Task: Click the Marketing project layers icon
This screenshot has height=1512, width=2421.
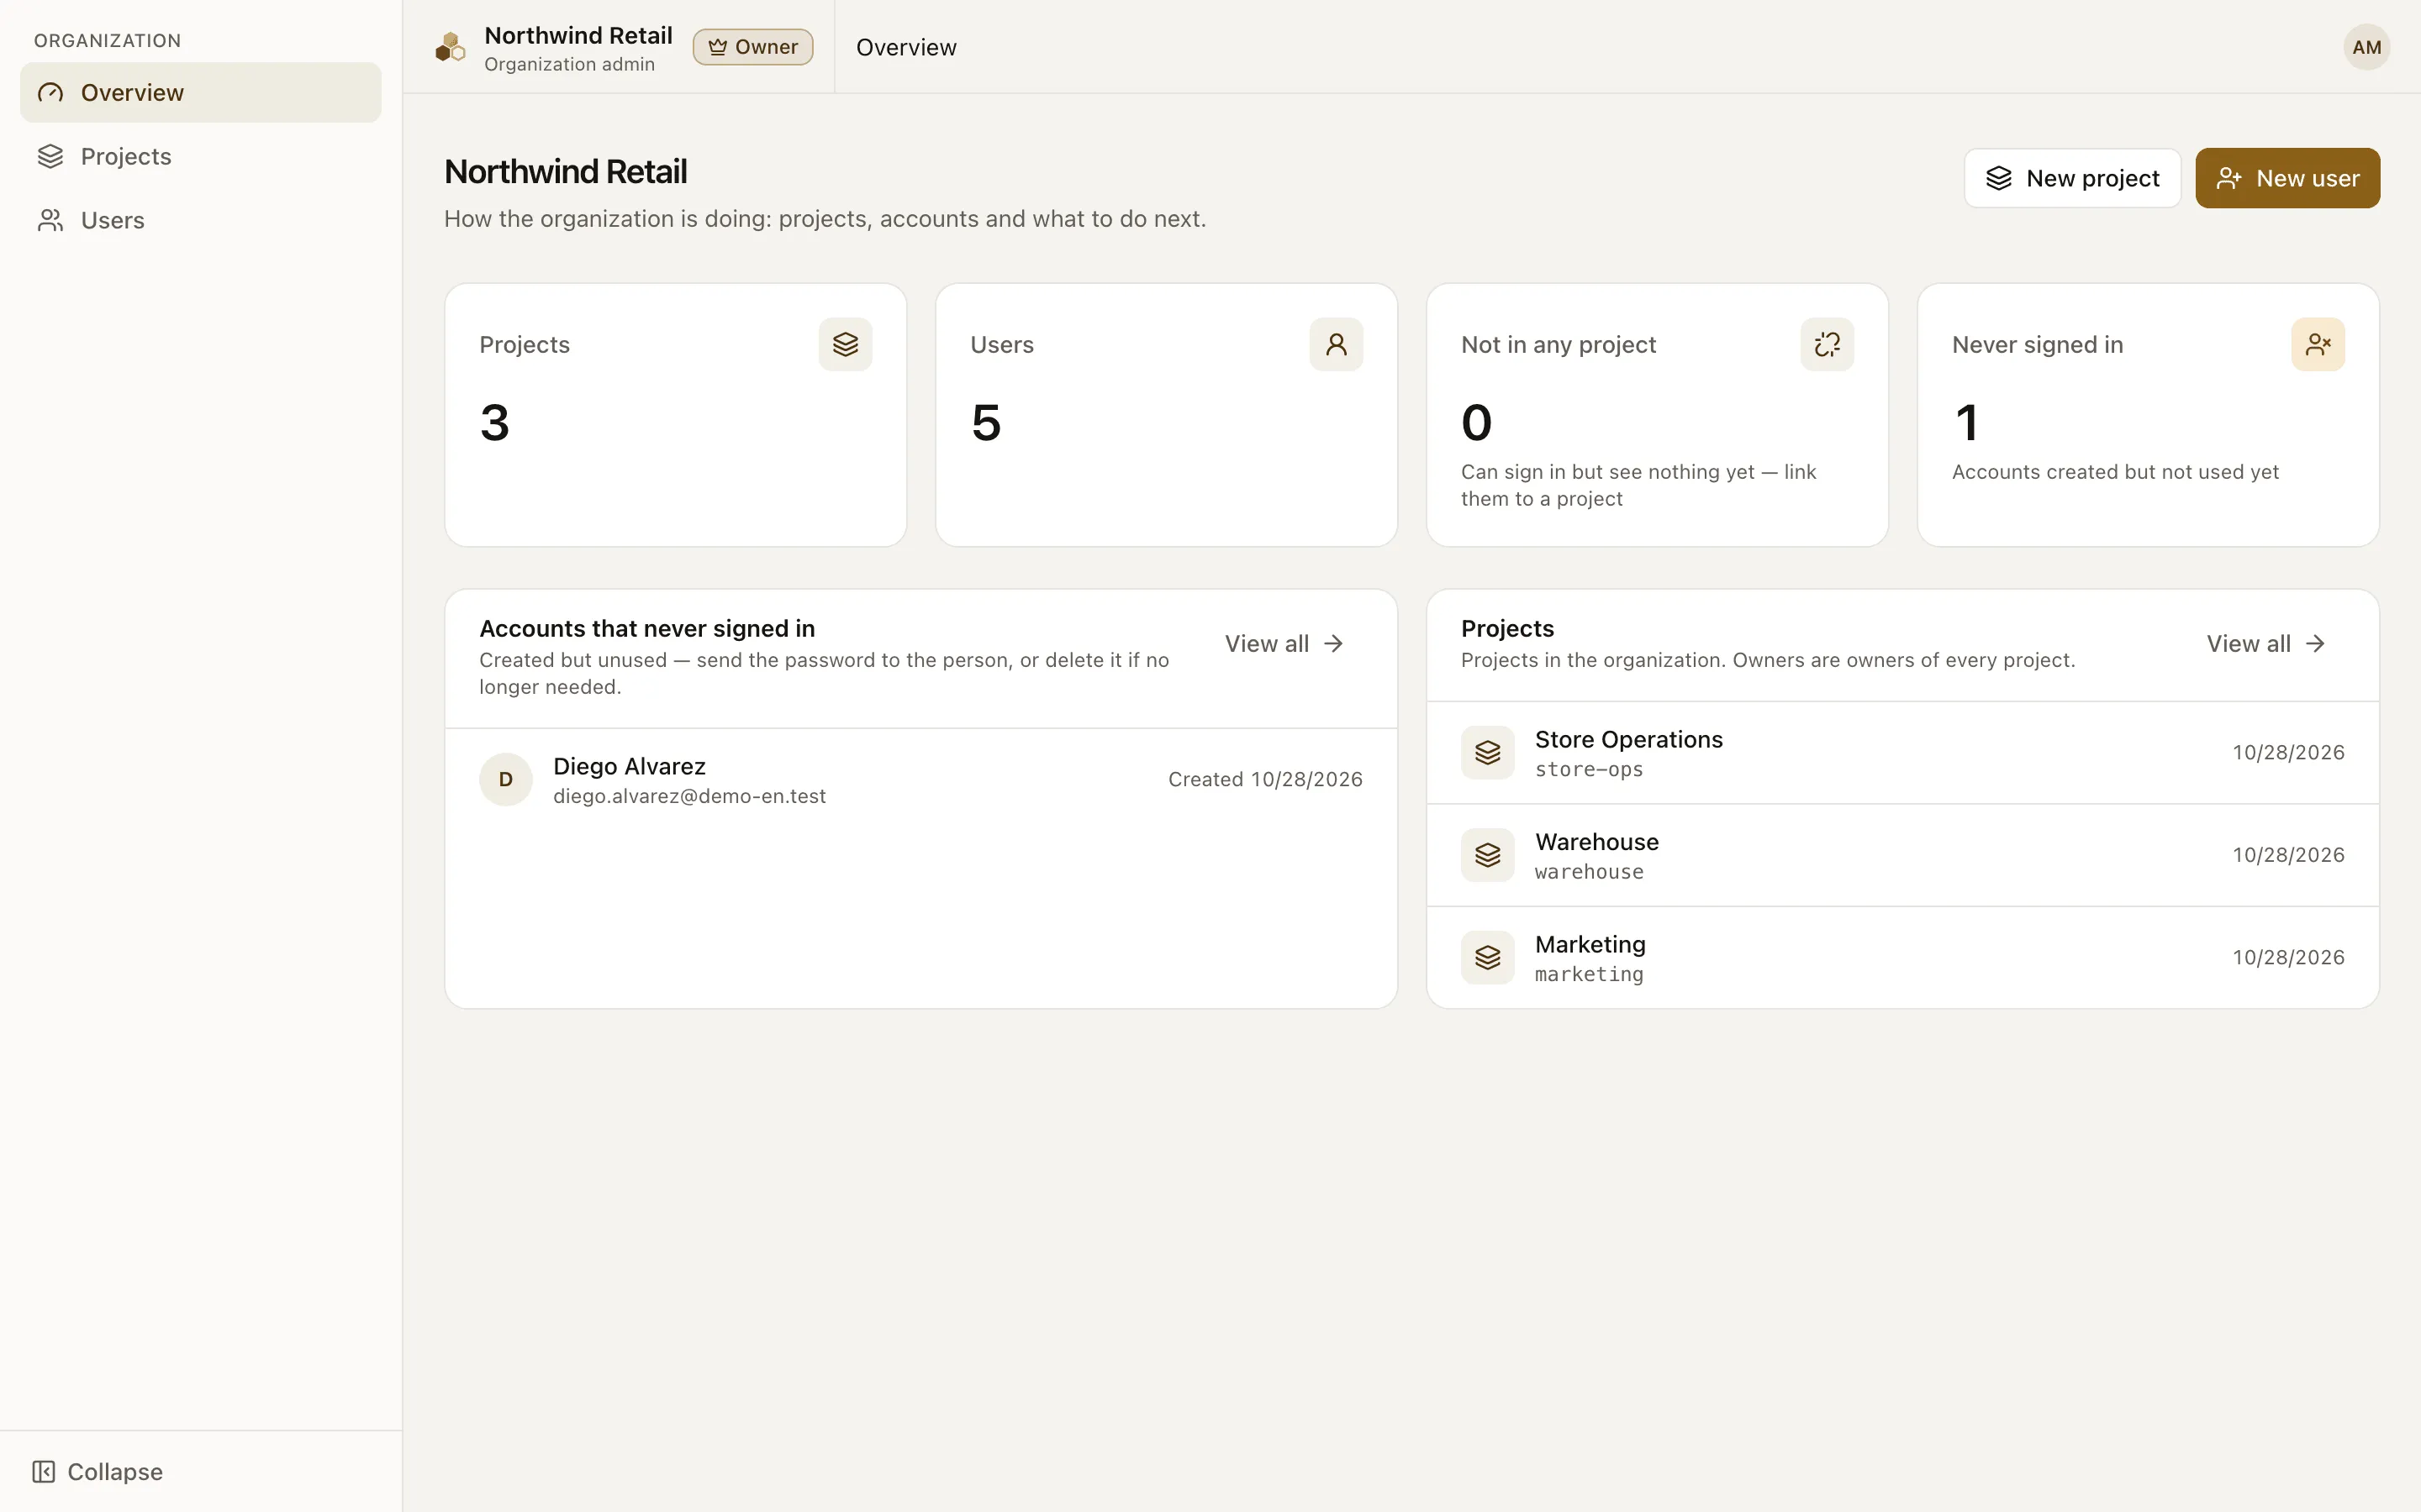Action: 1488,958
